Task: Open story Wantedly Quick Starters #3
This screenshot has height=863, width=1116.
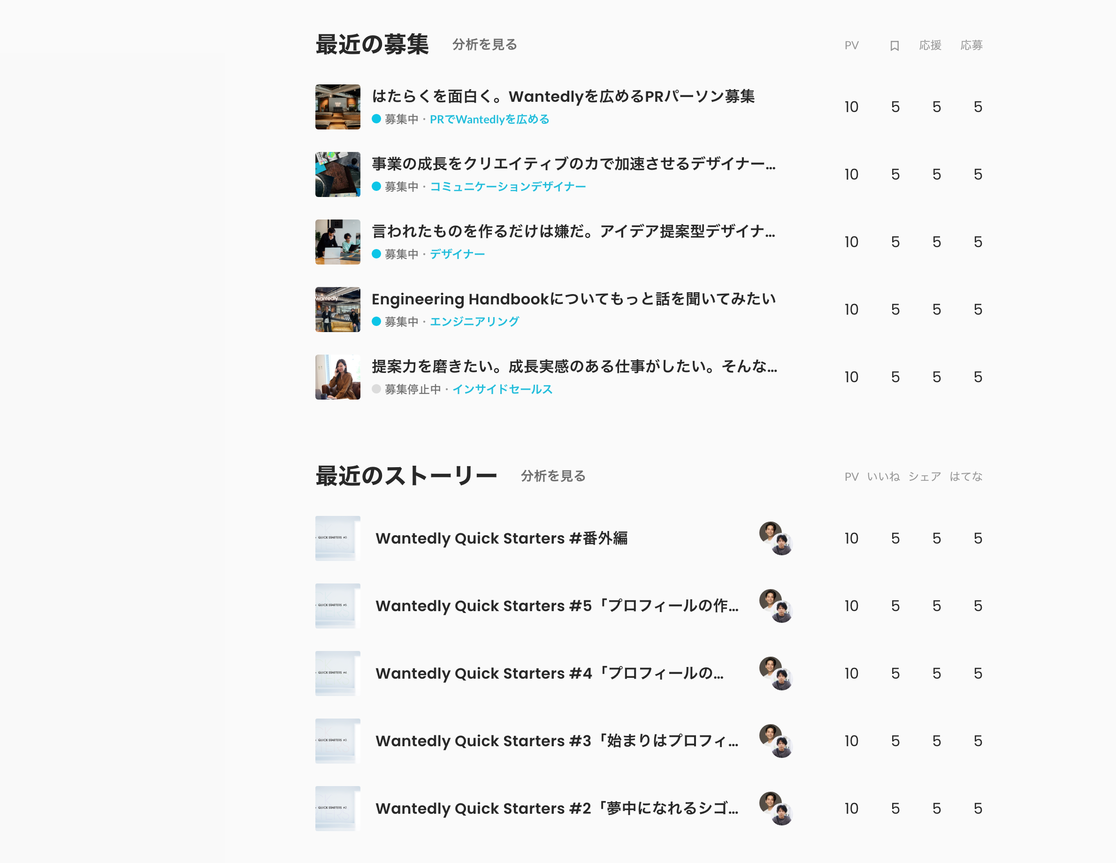Action: click(557, 741)
